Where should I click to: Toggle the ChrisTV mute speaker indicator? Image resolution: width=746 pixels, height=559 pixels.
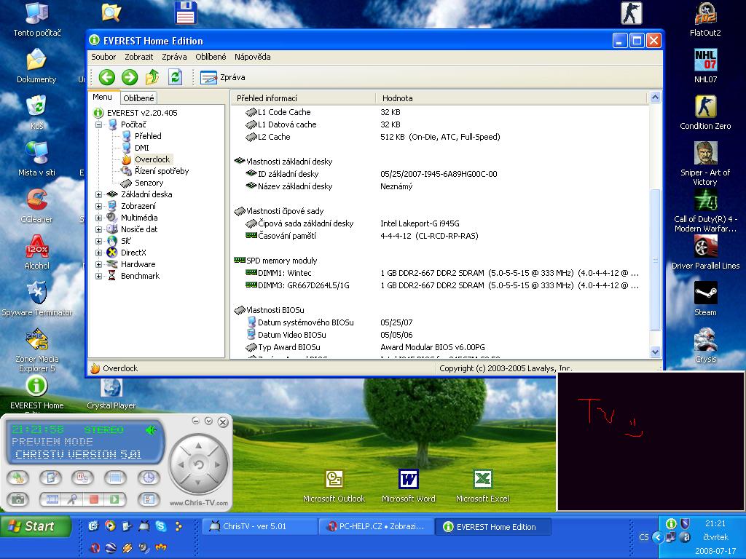[x=151, y=430]
